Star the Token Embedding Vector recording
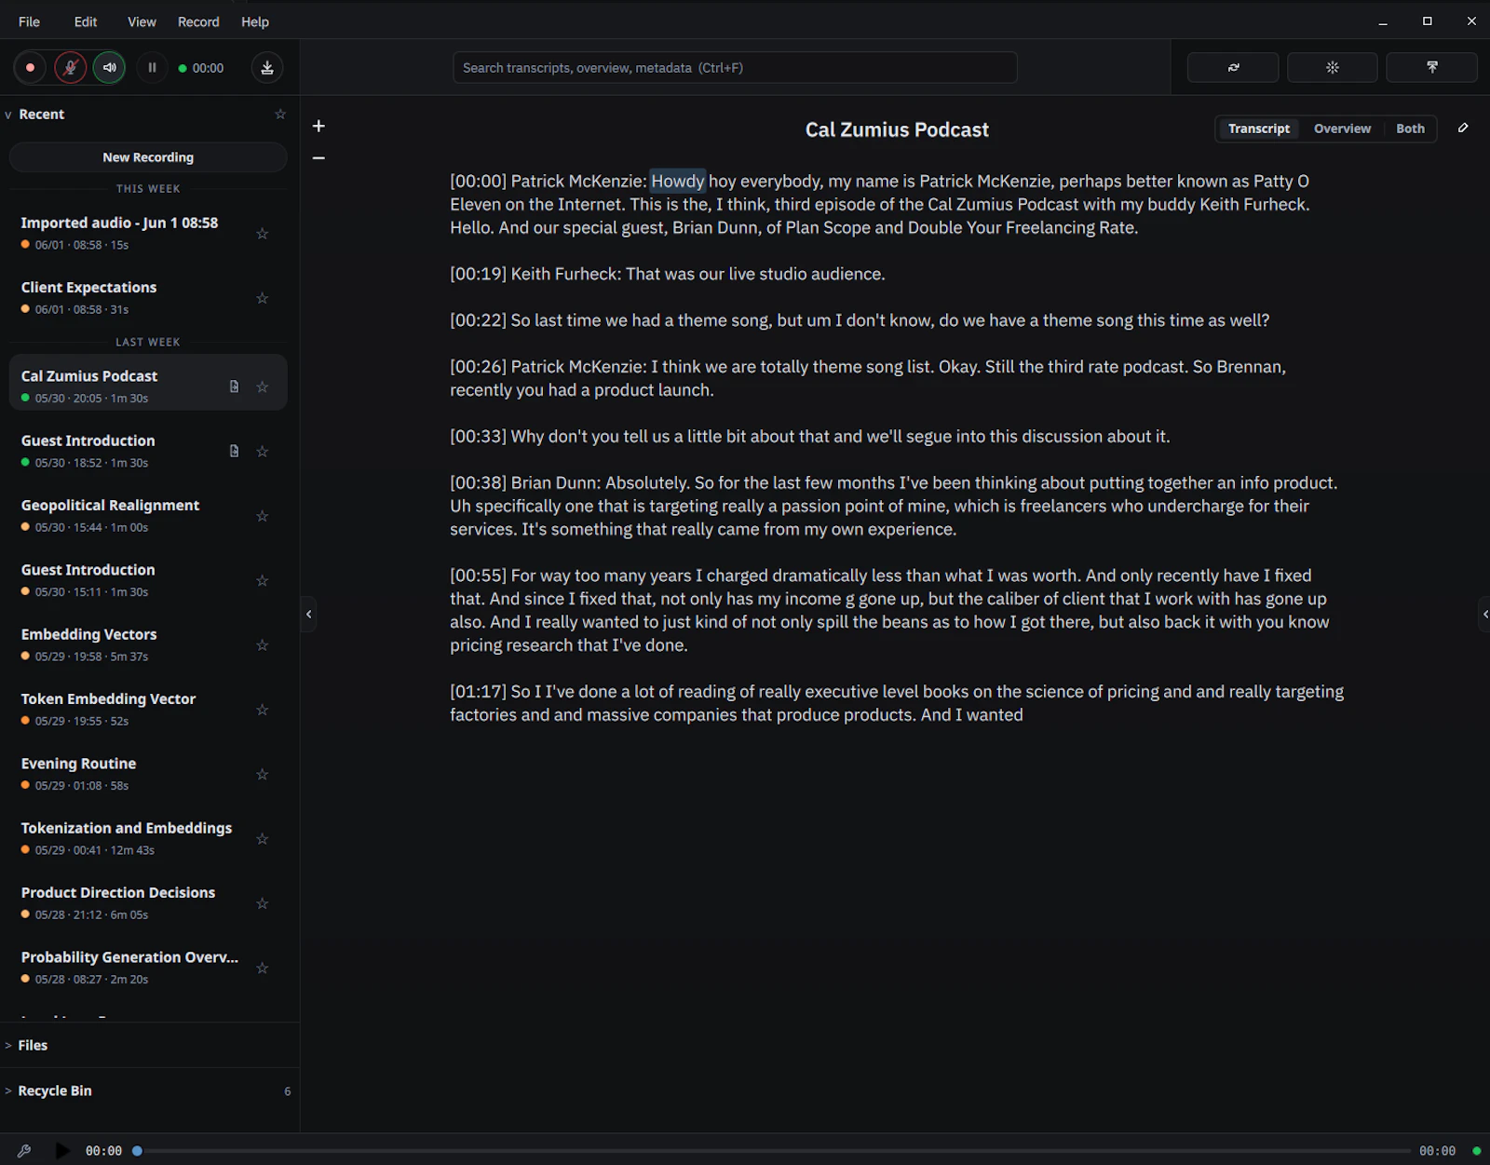This screenshot has width=1490, height=1165. pyautogui.click(x=263, y=710)
